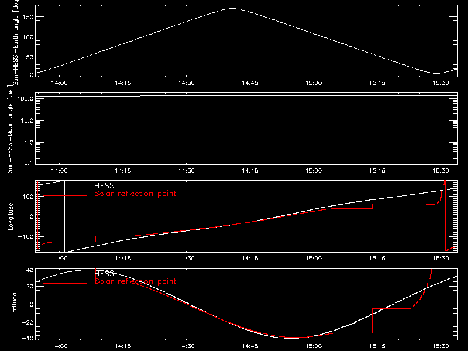Click HESSI legend label in Latitude plot
This screenshot has height=351, width=468.
(105, 274)
